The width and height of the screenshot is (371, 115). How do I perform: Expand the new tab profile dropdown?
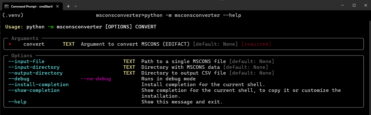pyautogui.click(x=76, y=6)
